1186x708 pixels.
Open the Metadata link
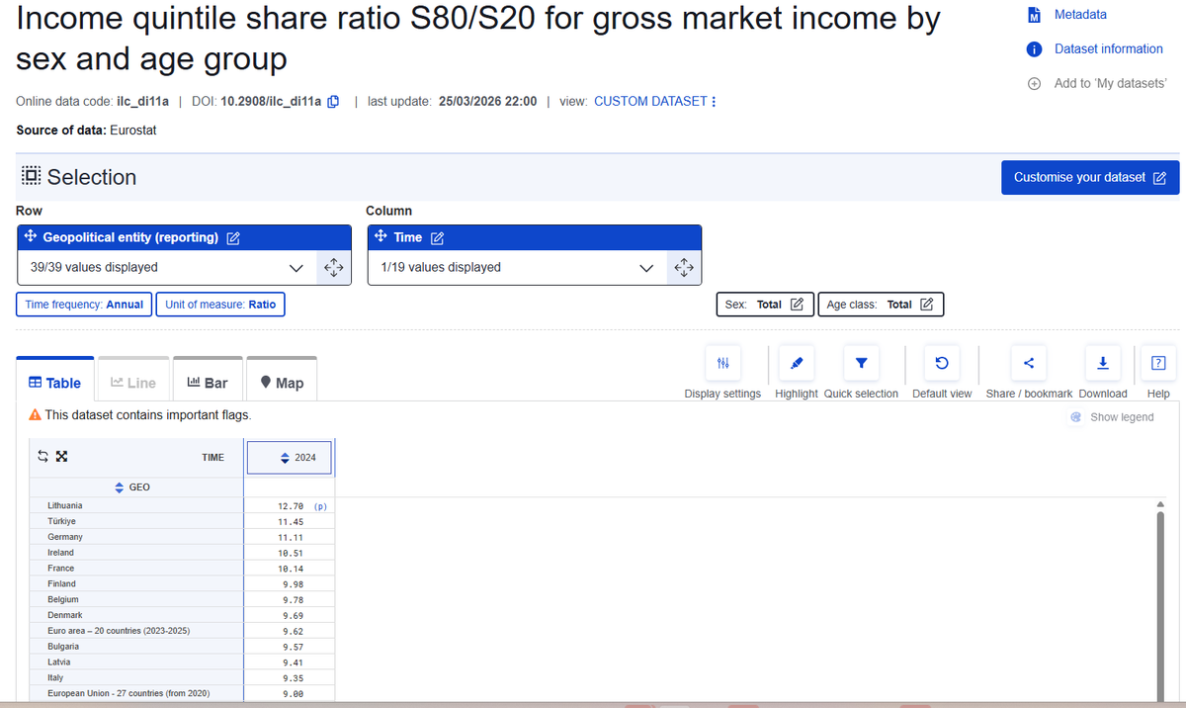coord(1079,15)
